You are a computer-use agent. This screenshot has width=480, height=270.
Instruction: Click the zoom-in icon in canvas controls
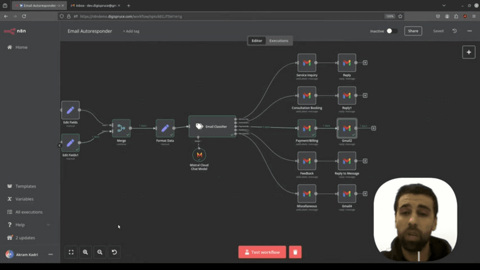click(x=85, y=252)
